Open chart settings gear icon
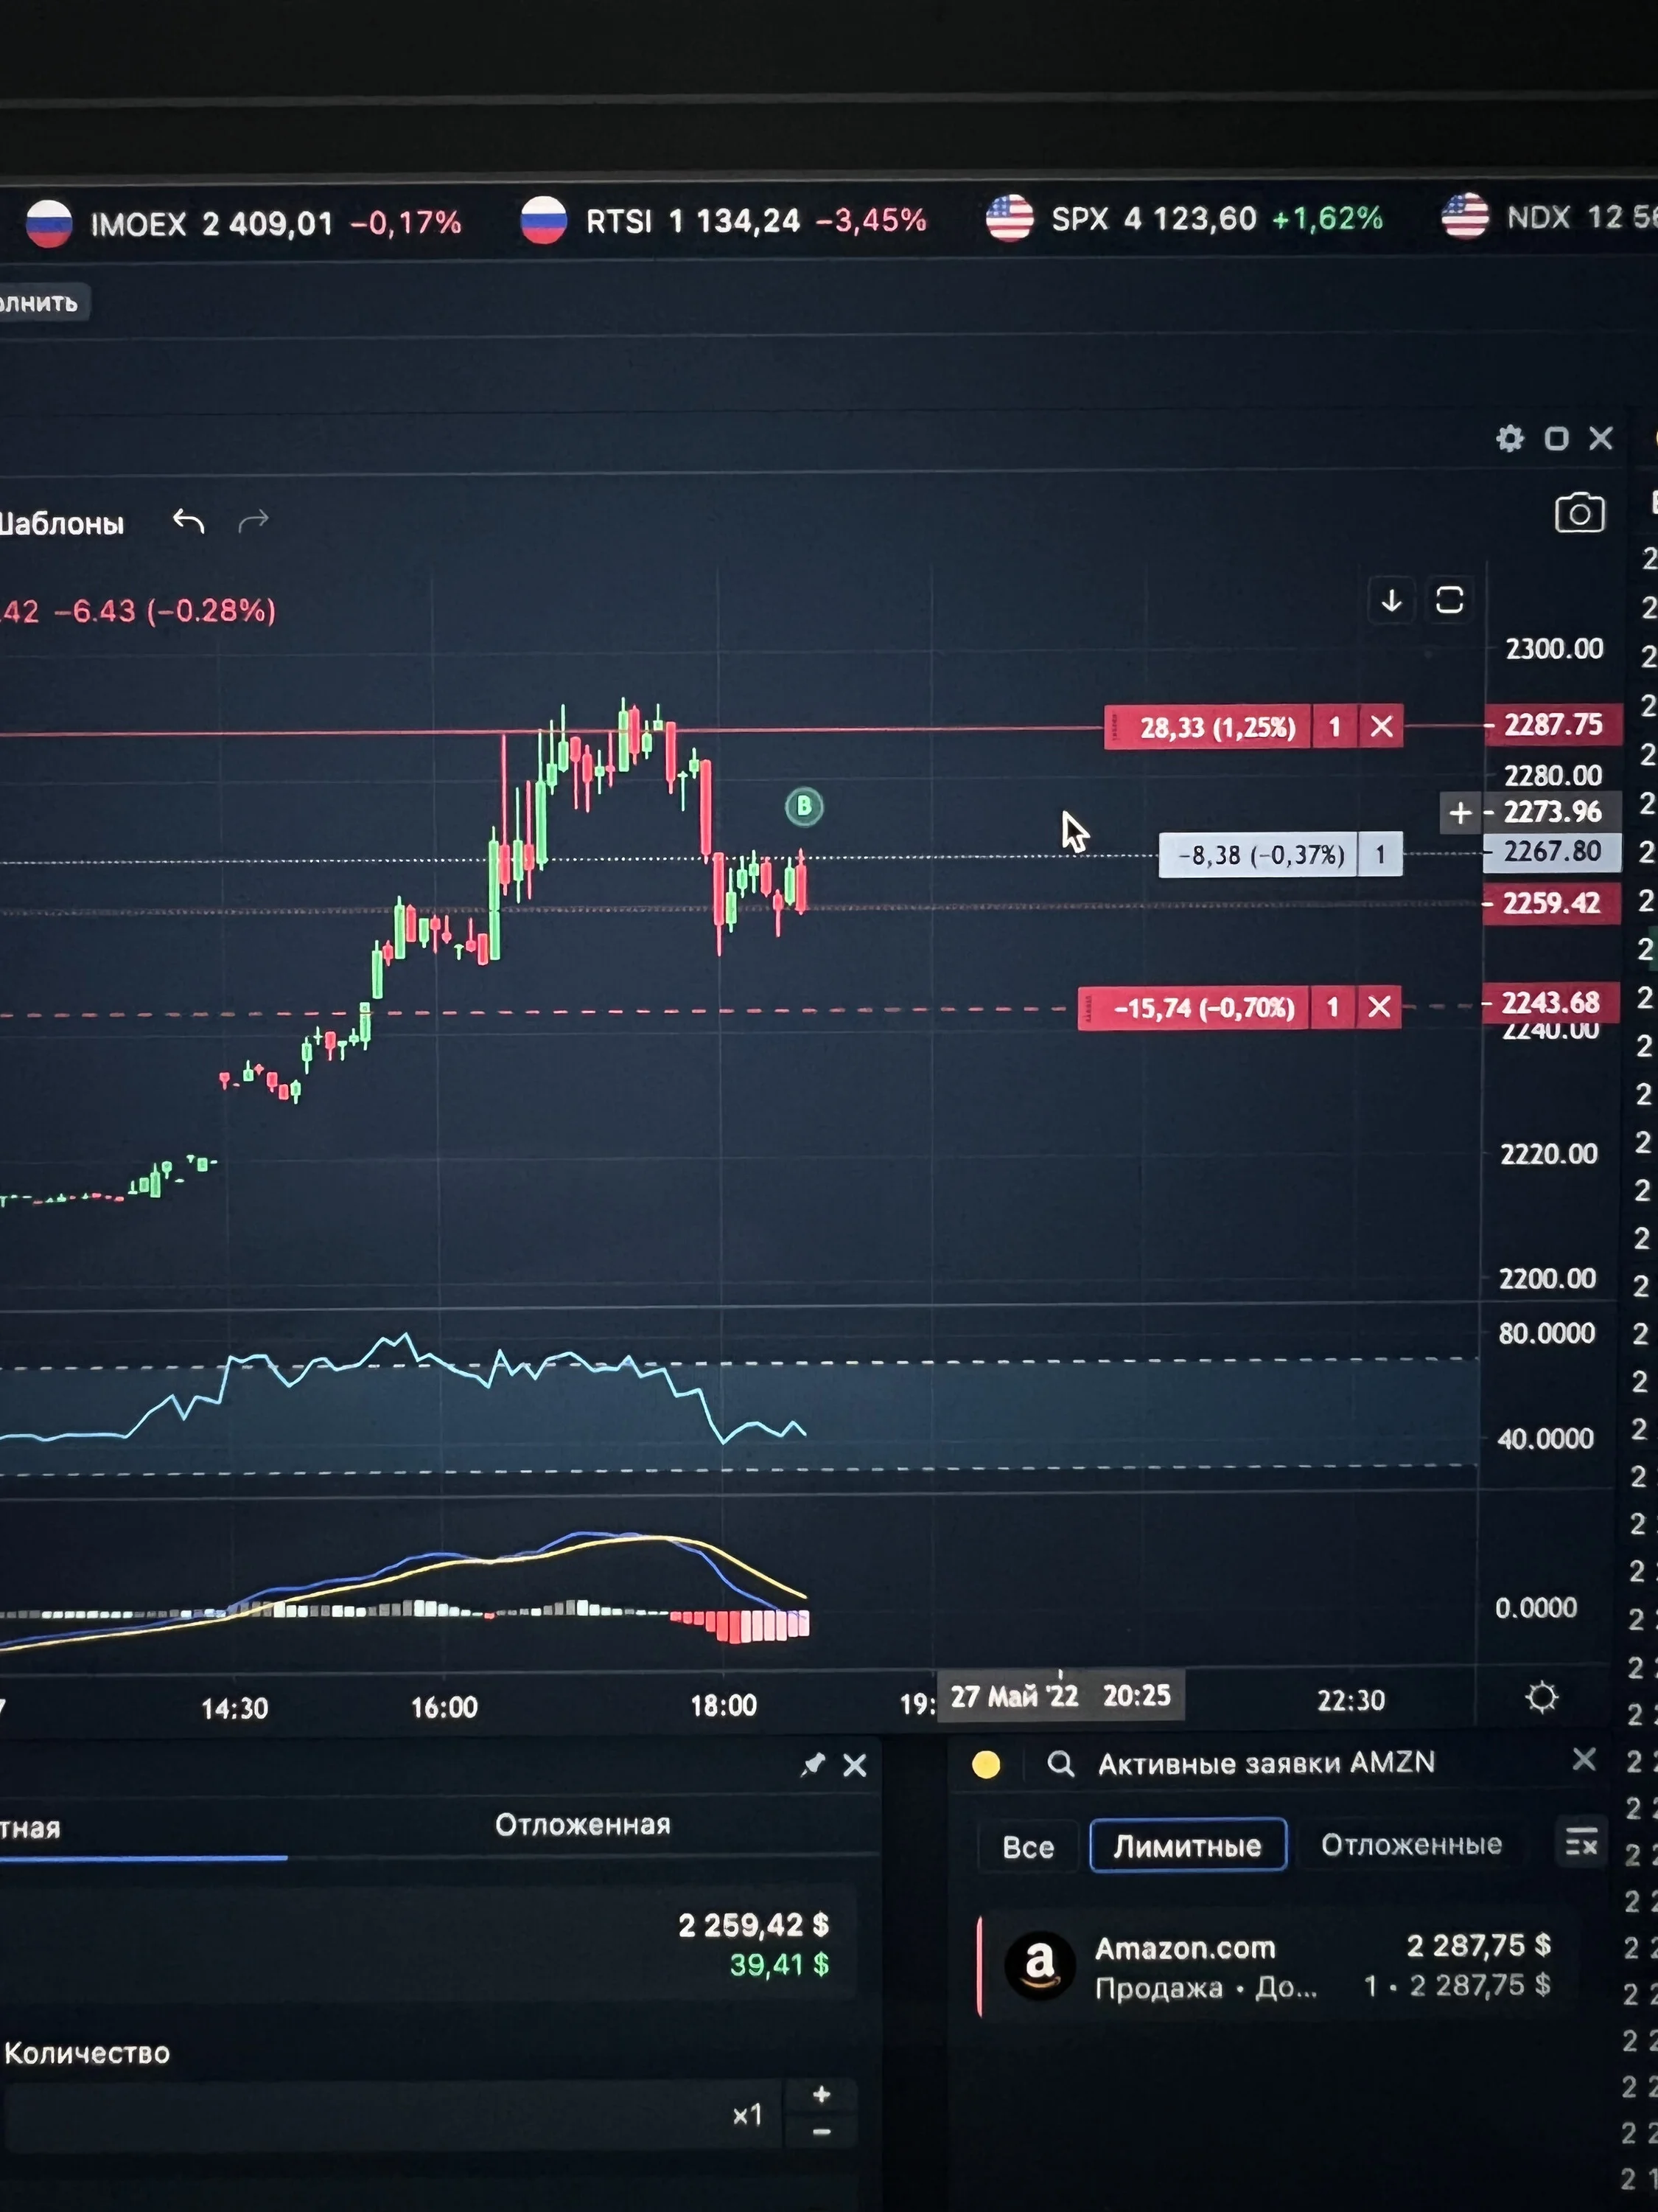This screenshot has width=1658, height=2212. [1509, 438]
